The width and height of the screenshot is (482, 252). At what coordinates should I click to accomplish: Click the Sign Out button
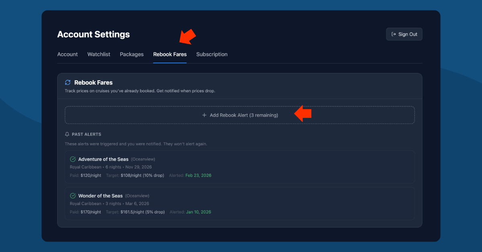[404, 34]
